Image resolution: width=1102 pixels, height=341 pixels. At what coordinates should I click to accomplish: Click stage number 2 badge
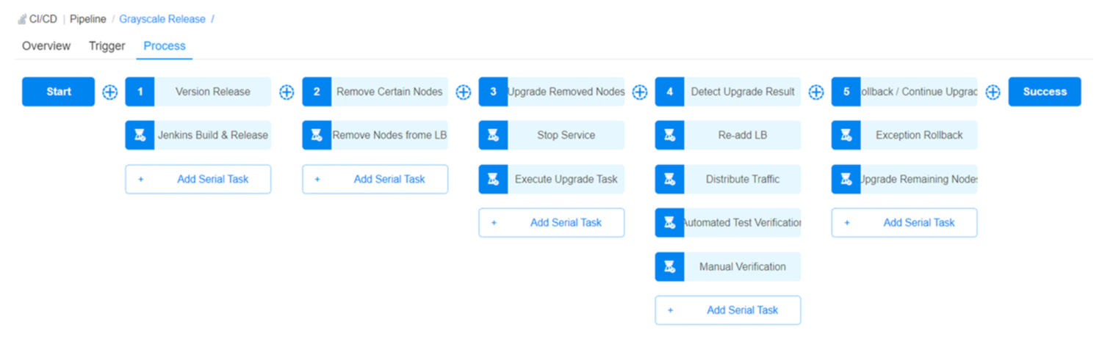pos(317,92)
